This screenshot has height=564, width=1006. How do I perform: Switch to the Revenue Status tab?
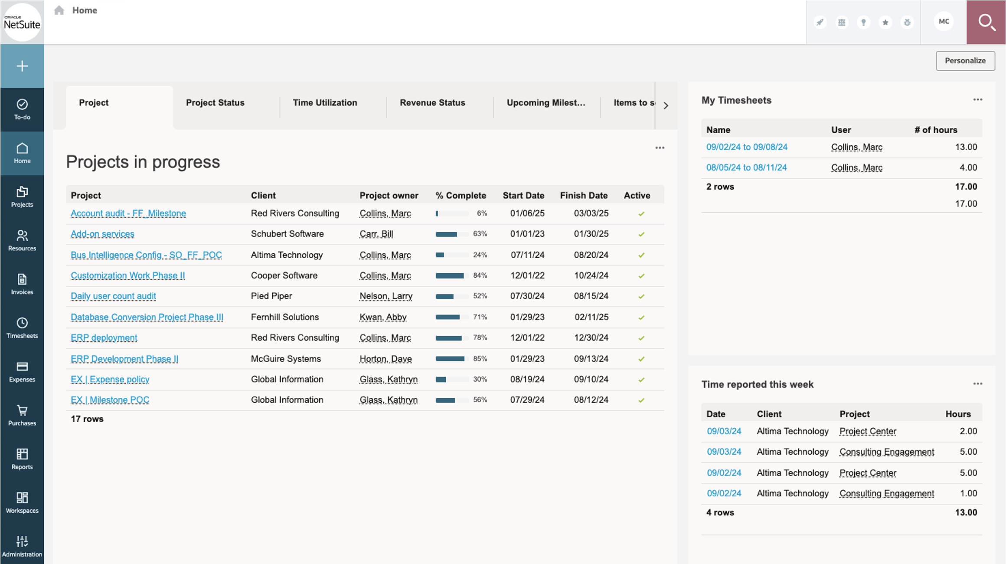tap(432, 103)
